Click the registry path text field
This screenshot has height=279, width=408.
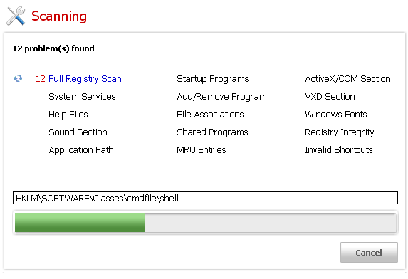point(205,198)
